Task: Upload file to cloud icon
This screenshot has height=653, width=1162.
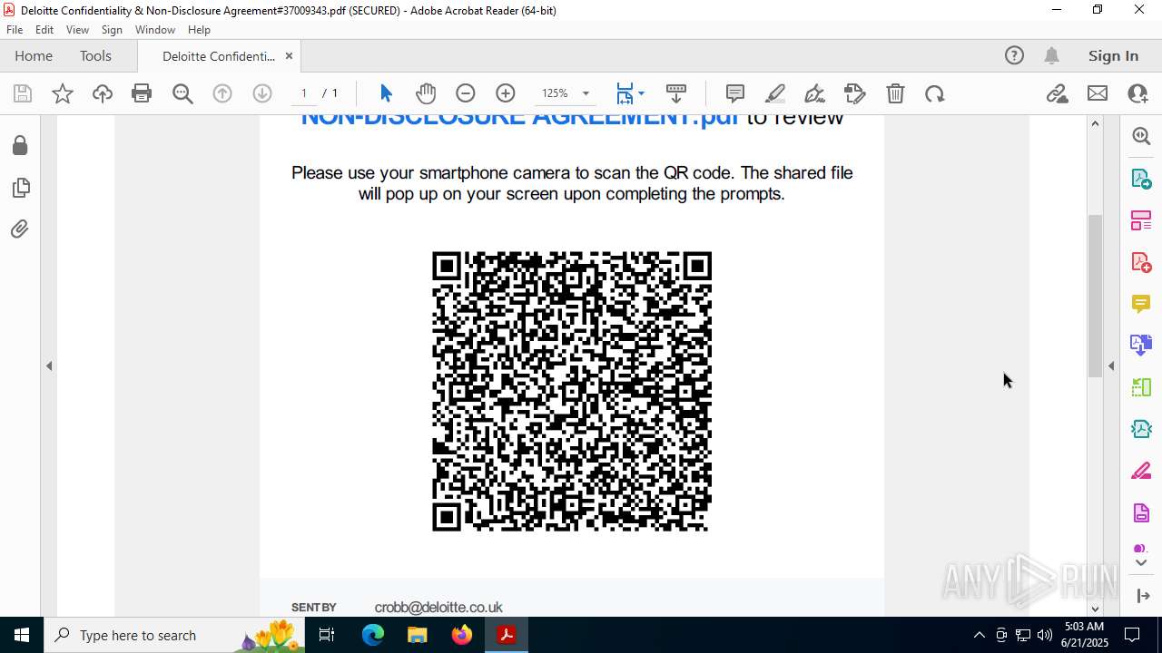Action: click(103, 93)
